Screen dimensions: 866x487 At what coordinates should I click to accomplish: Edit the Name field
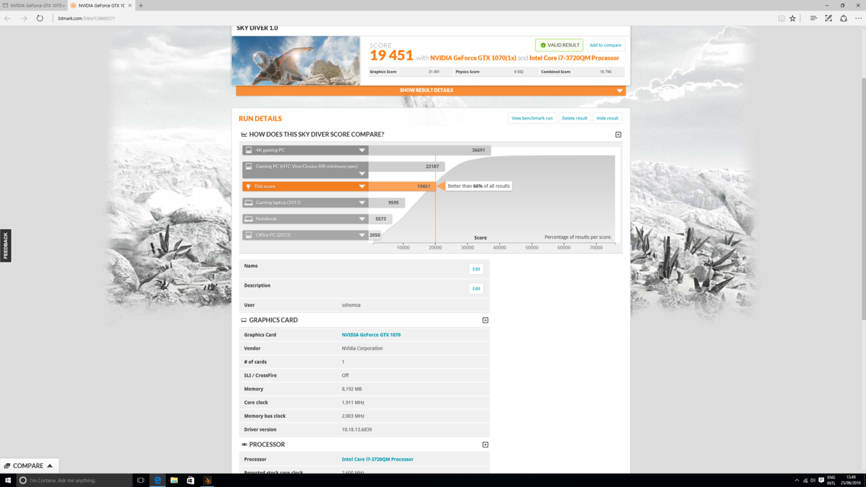pyautogui.click(x=476, y=269)
